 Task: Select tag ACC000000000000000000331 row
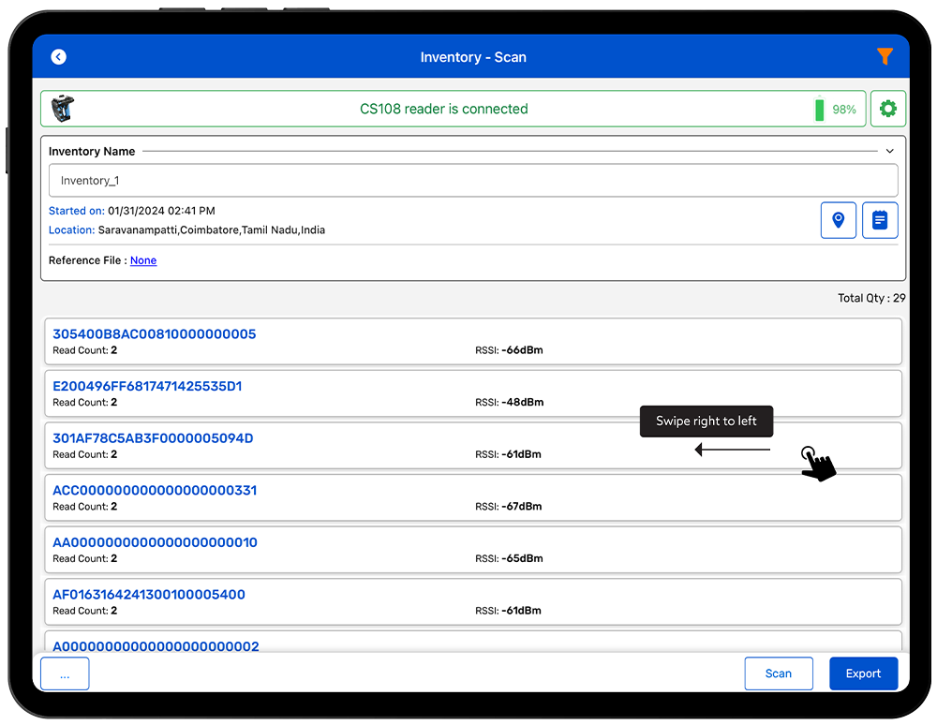(x=472, y=497)
